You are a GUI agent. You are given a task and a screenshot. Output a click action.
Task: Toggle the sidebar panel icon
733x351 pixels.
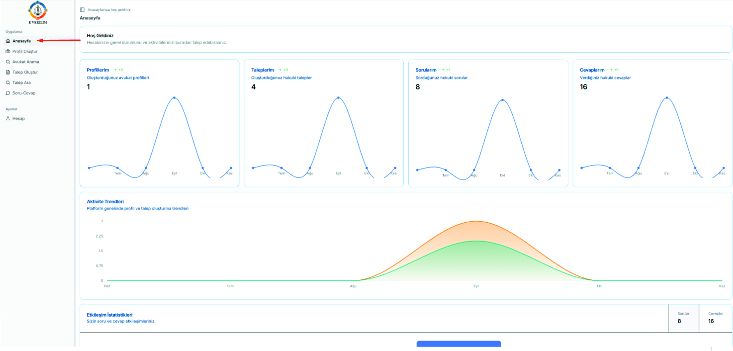click(x=82, y=9)
